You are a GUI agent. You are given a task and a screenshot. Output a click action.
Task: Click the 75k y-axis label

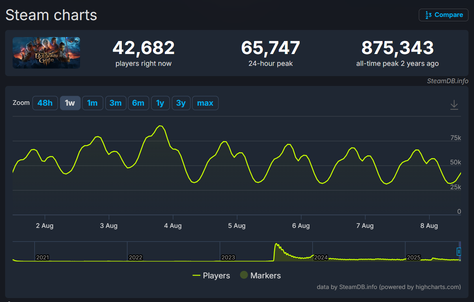pyautogui.click(x=455, y=138)
